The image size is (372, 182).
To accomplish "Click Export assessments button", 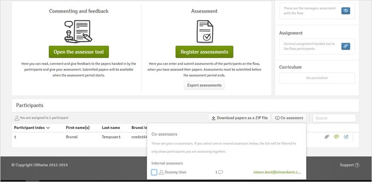I will point(204,85).
